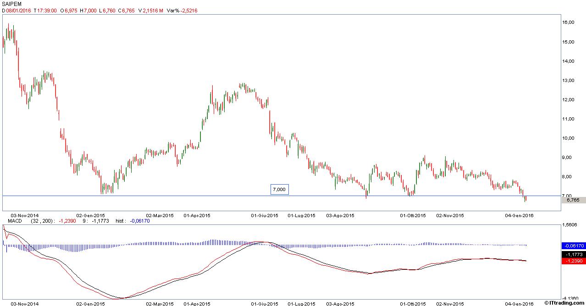Viewport: 586px width, 306px height.
Task: Select the 7,000 support level label box
Action: coord(279,189)
